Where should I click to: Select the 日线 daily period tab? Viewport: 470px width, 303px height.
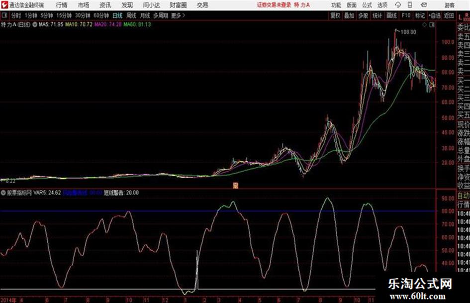(x=117, y=15)
